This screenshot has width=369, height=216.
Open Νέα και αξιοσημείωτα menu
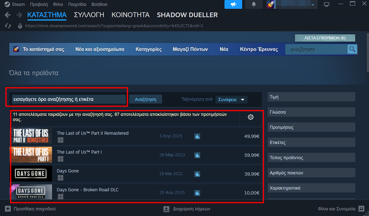[x=100, y=49]
